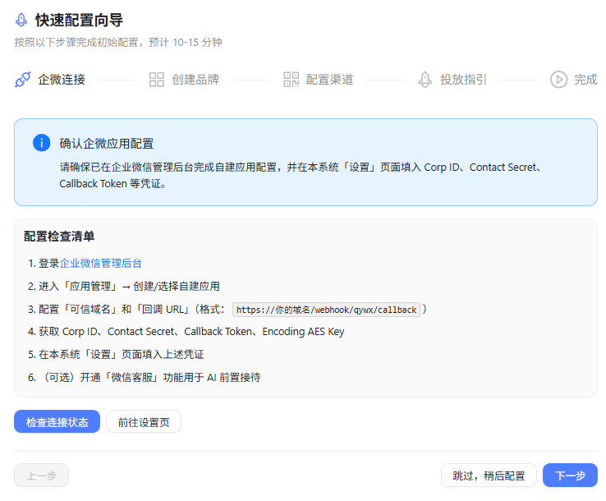This screenshot has width=606, height=501.
Task: Click the 确认企微应用配置 alert heading
Action: click(x=106, y=143)
